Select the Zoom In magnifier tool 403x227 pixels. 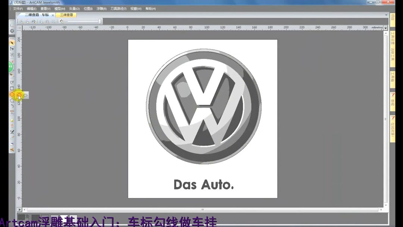coord(22,21)
